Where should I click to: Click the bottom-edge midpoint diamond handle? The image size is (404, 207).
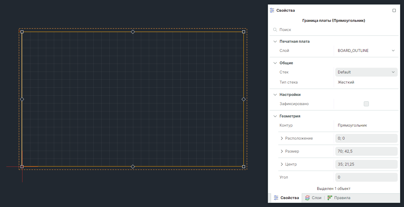tap(133, 166)
